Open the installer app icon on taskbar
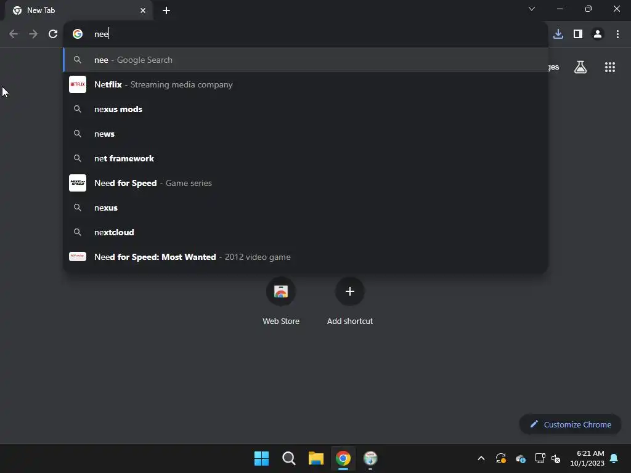Image resolution: width=631 pixels, height=473 pixels. [x=370, y=458]
